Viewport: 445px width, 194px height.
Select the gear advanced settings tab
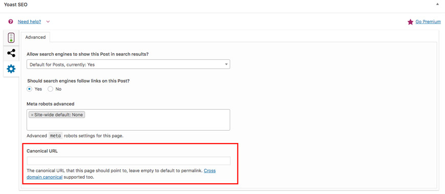pyautogui.click(x=11, y=69)
